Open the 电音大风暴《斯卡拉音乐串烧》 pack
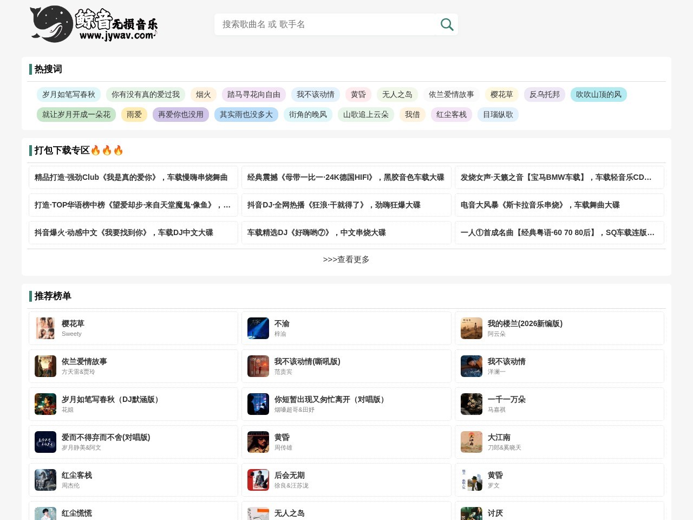Viewport: 693px width, 520px height. (559, 205)
